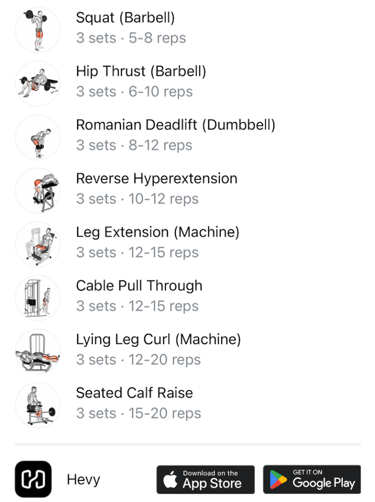375x502 pixels.
Task: Click the Hevy app logo icon
Action: point(33,479)
